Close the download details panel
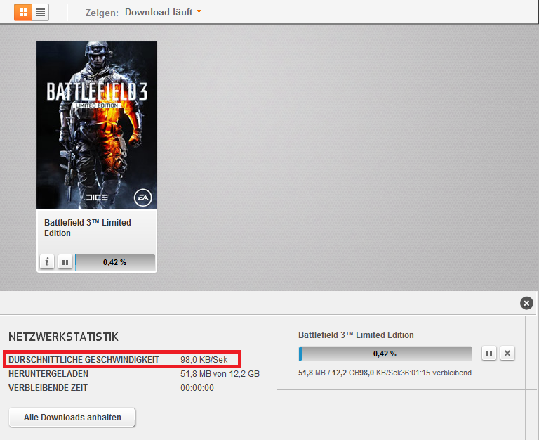 (526, 303)
